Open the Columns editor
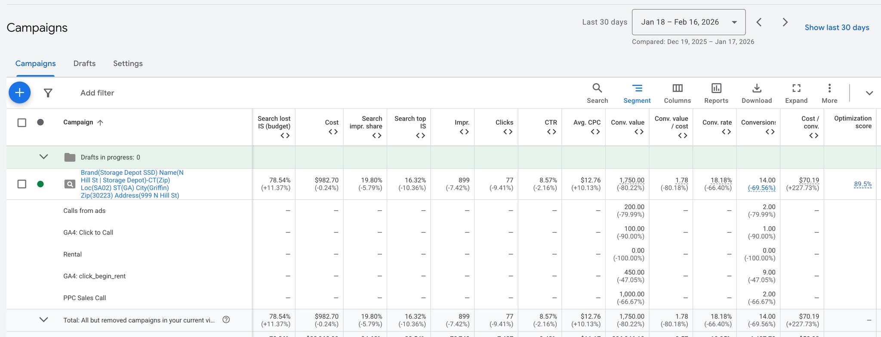The height and width of the screenshot is (337, 881). pyautogui.click(x=677, y=93)
